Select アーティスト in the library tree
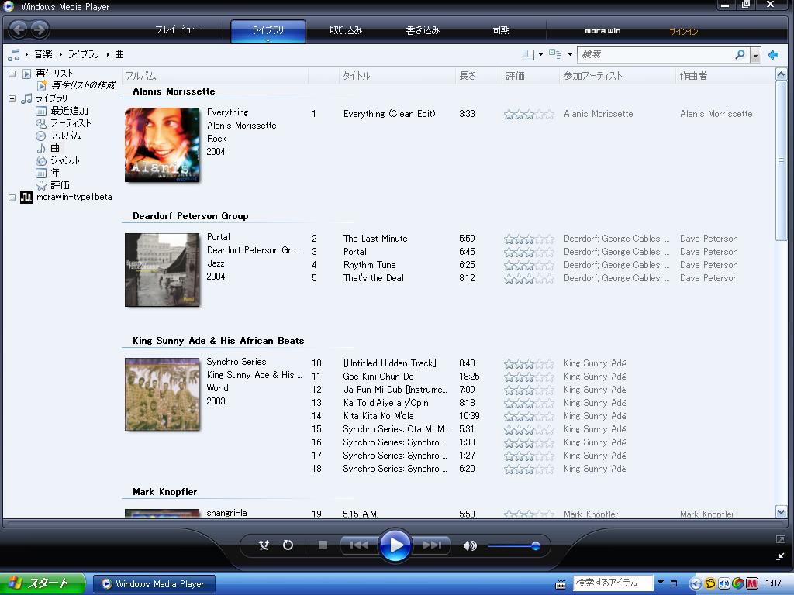This screenshot has height=595, width=794. (71, 123)
